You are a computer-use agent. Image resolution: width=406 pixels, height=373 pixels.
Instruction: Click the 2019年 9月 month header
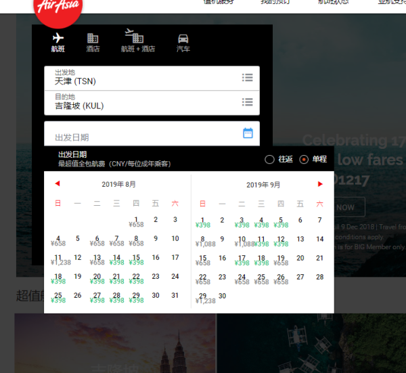pyautogui.click(x=263, y=185)
